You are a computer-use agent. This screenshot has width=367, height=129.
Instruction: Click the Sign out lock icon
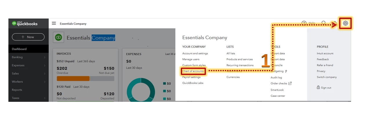(x=318, y=87)
